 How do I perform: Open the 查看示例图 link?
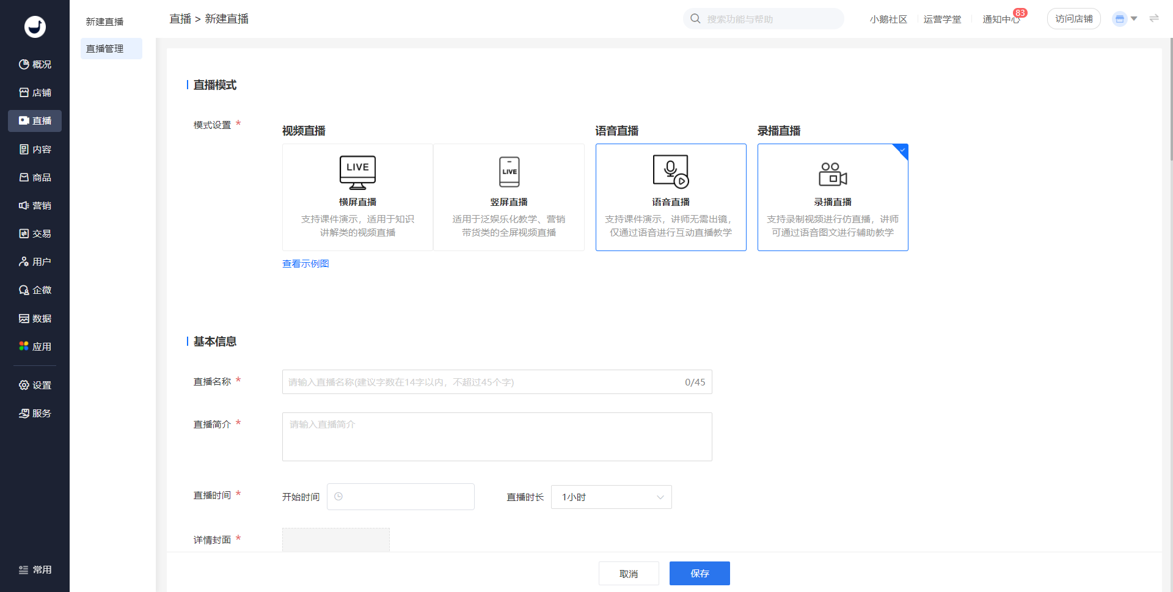tap(305, 263)
